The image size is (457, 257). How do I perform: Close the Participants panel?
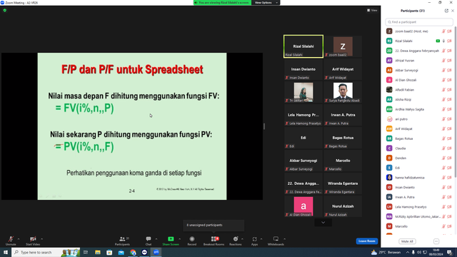pos(453,11)
